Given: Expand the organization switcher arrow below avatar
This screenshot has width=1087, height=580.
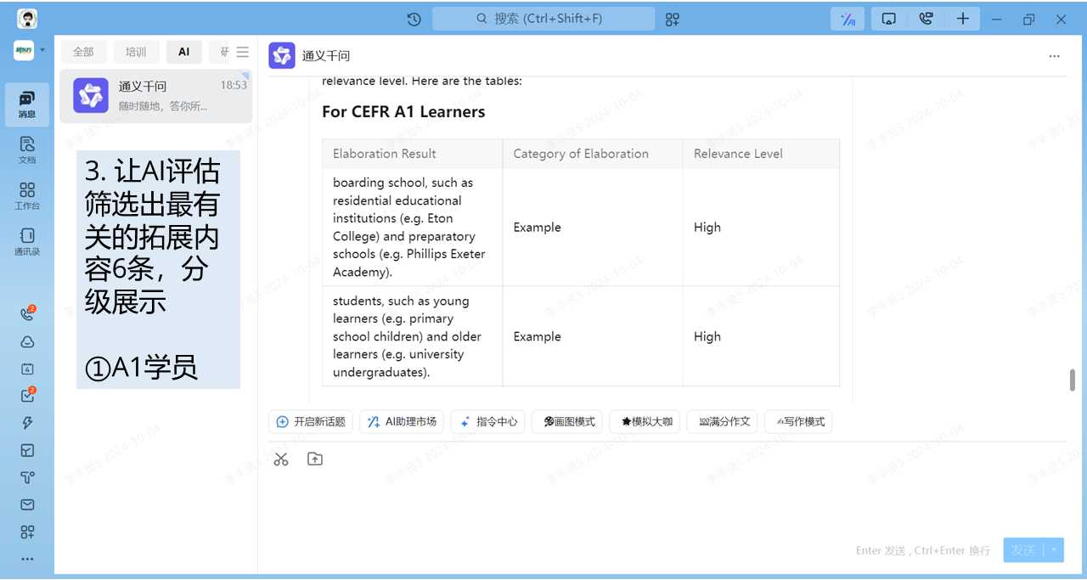Looking at the screenshot, I should click(x=42, y=50).
